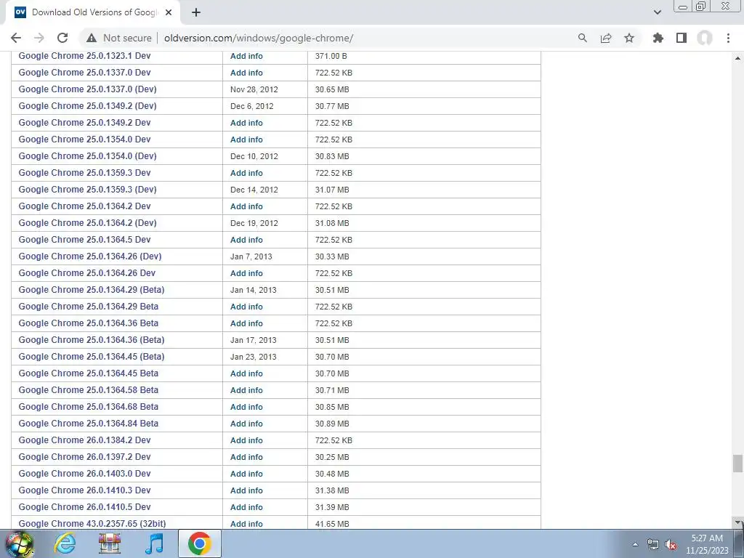The image size is (744, 558).
Task: Close the oldversion tab
Action: click(x=169, y=12)
